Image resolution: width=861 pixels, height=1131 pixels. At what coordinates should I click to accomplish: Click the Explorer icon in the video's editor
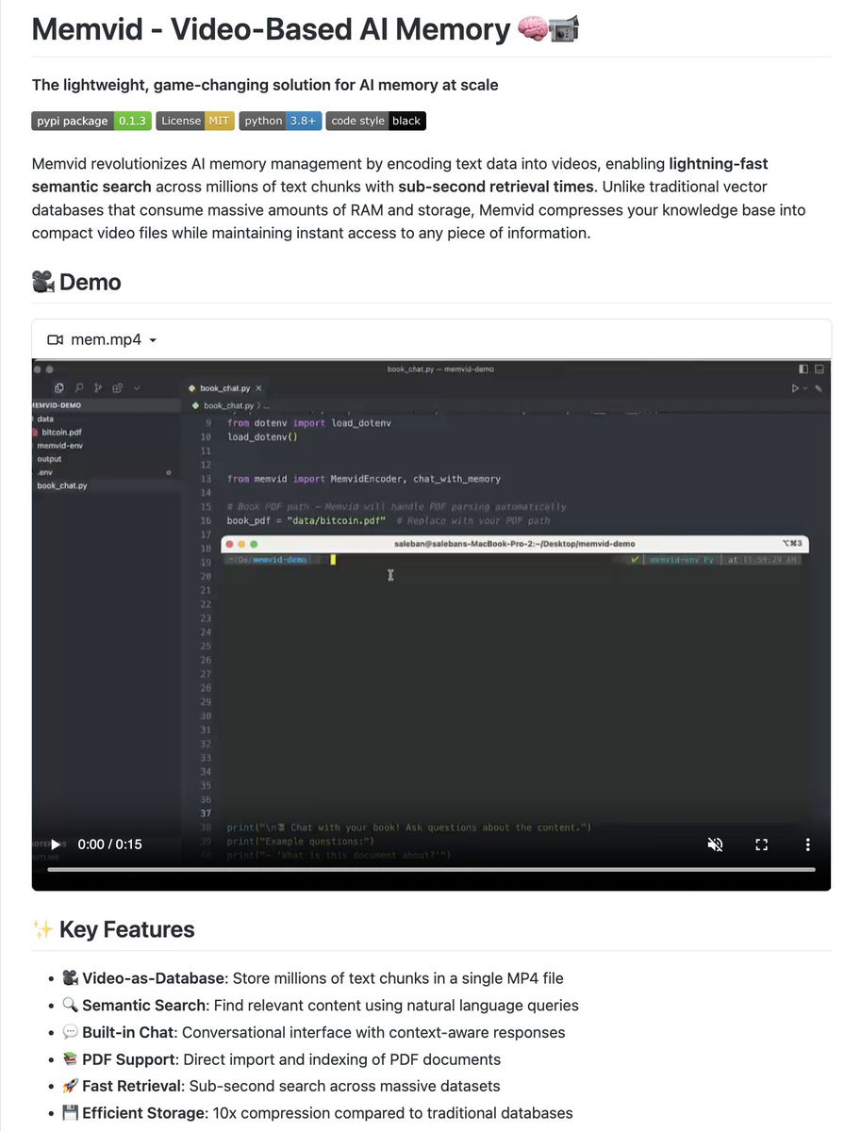pyautogui.click(x=58, y=388)
